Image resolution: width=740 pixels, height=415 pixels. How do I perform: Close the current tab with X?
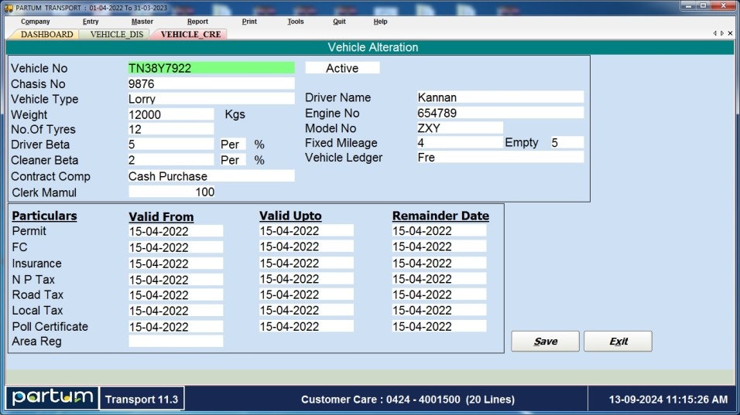coord(730,33)
